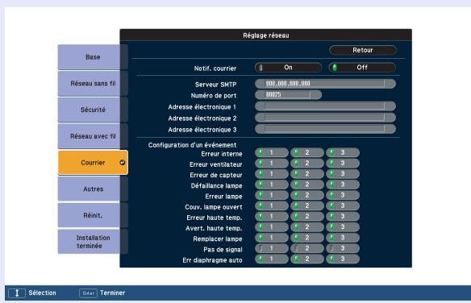Image resolution: width=471 pixels, height=303 pixels.
Task: Select Adresse électronique 2 field
Action: 325,118
